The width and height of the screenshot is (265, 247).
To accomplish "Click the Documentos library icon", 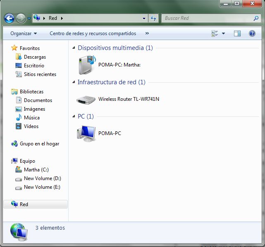I will (19, 100).
